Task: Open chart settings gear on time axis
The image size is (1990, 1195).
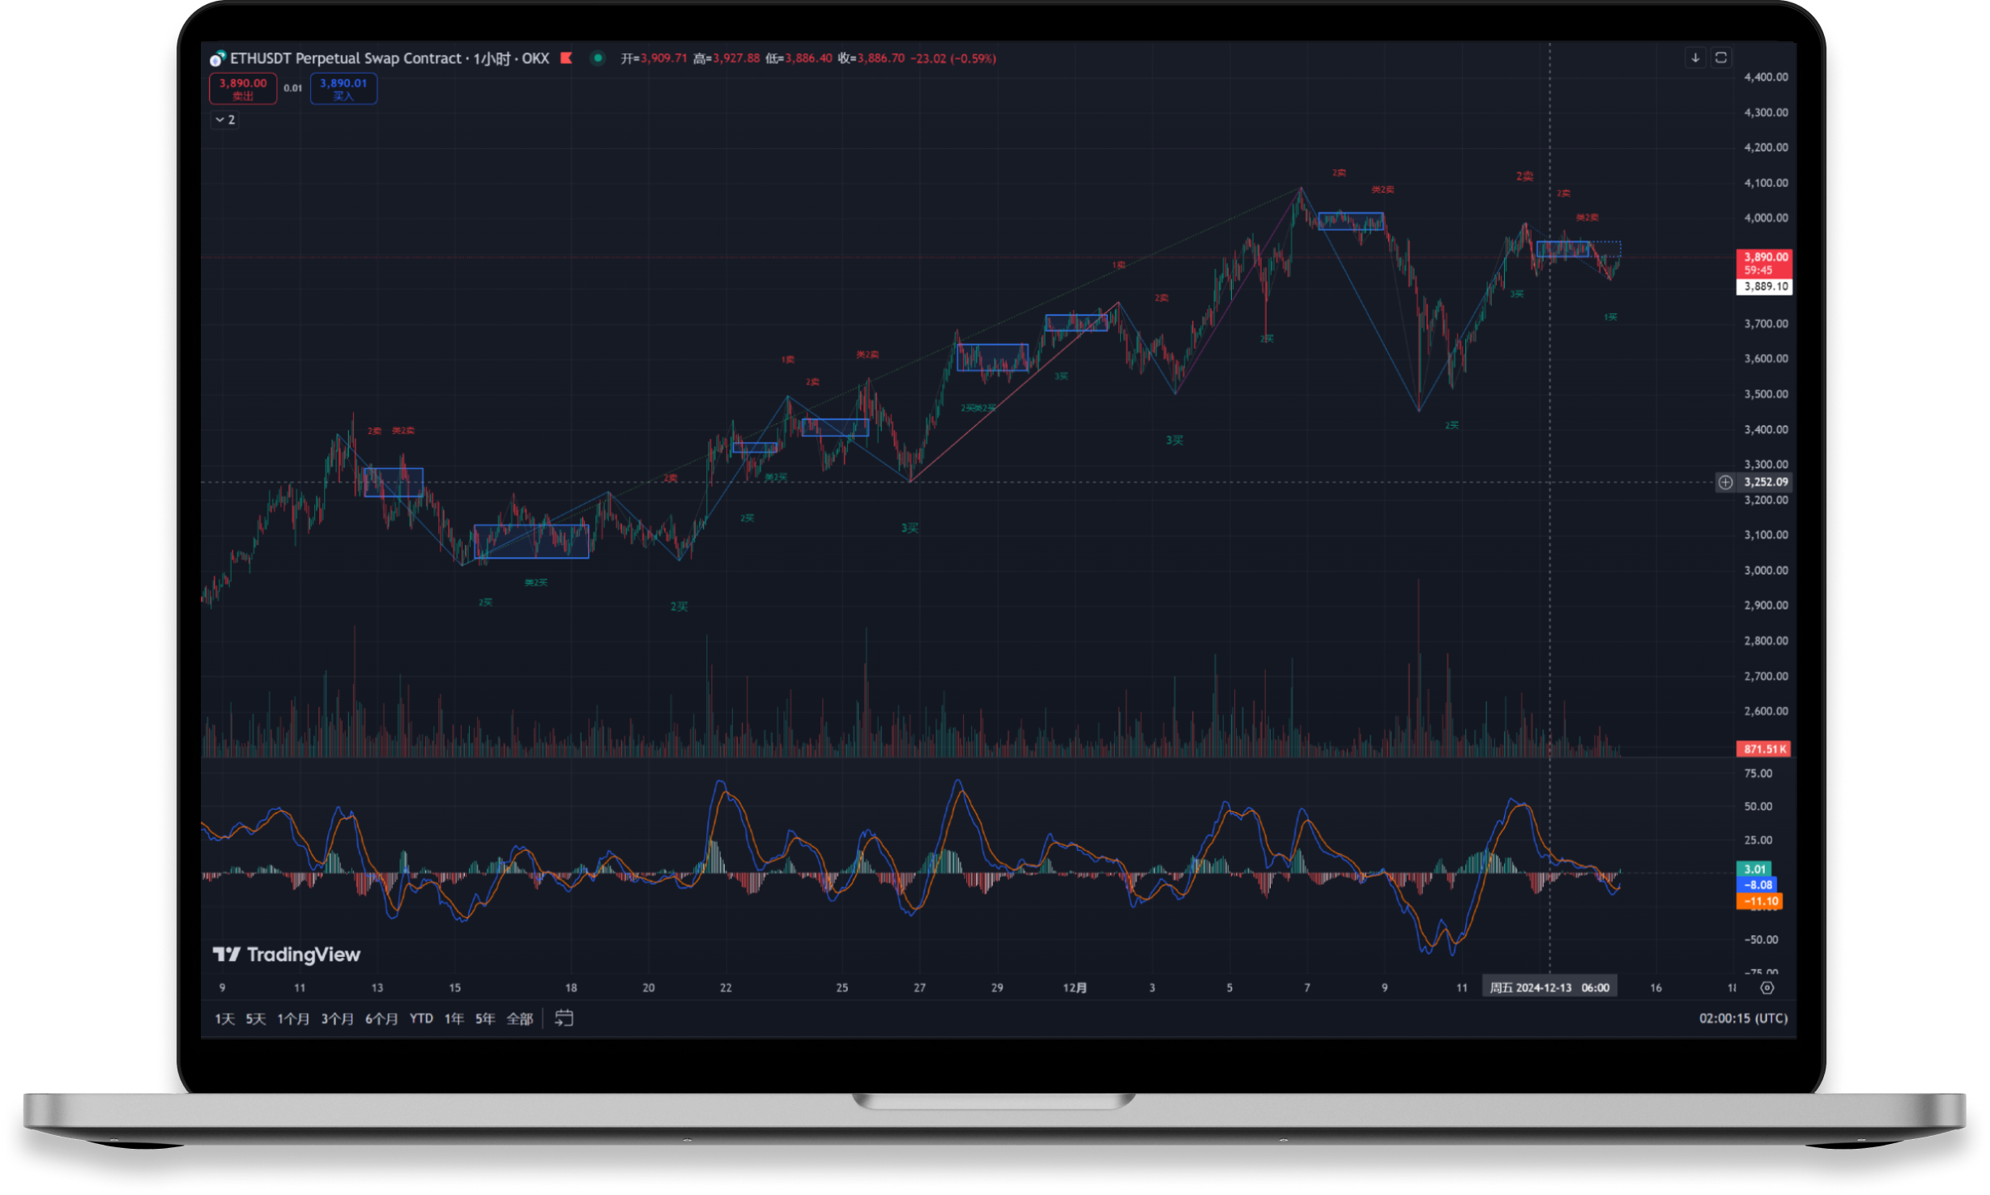Action: pos(1767,988)
